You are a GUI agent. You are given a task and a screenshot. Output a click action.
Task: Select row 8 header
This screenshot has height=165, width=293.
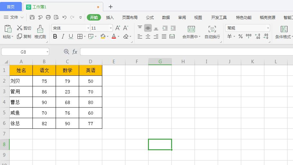point(4,144)
